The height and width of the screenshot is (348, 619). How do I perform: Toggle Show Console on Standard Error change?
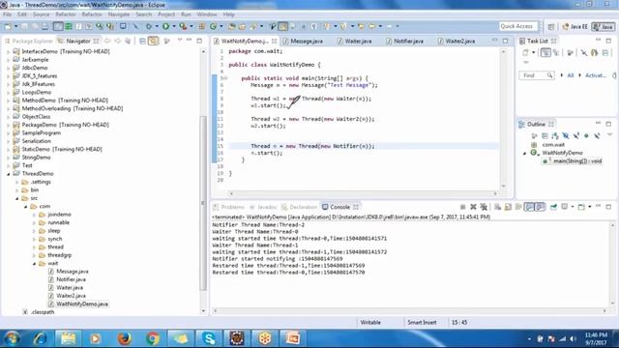click(x=540, y=207)
